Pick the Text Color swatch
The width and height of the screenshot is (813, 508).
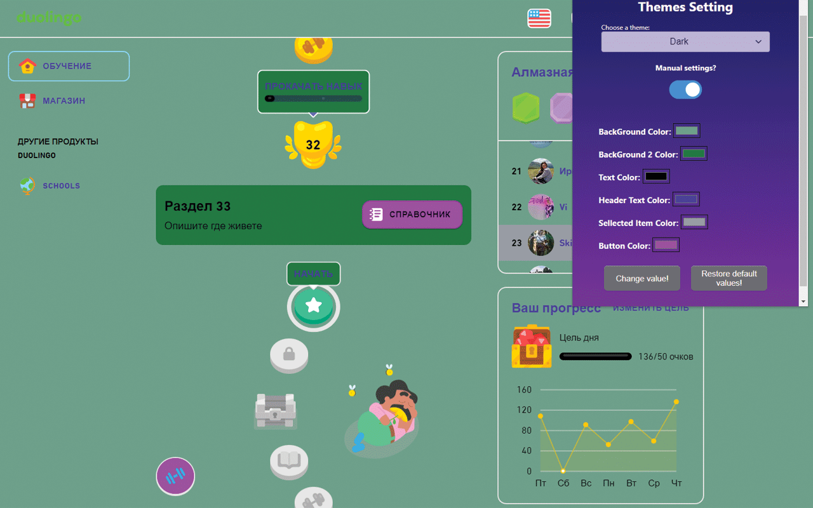[x=656, y=177]
